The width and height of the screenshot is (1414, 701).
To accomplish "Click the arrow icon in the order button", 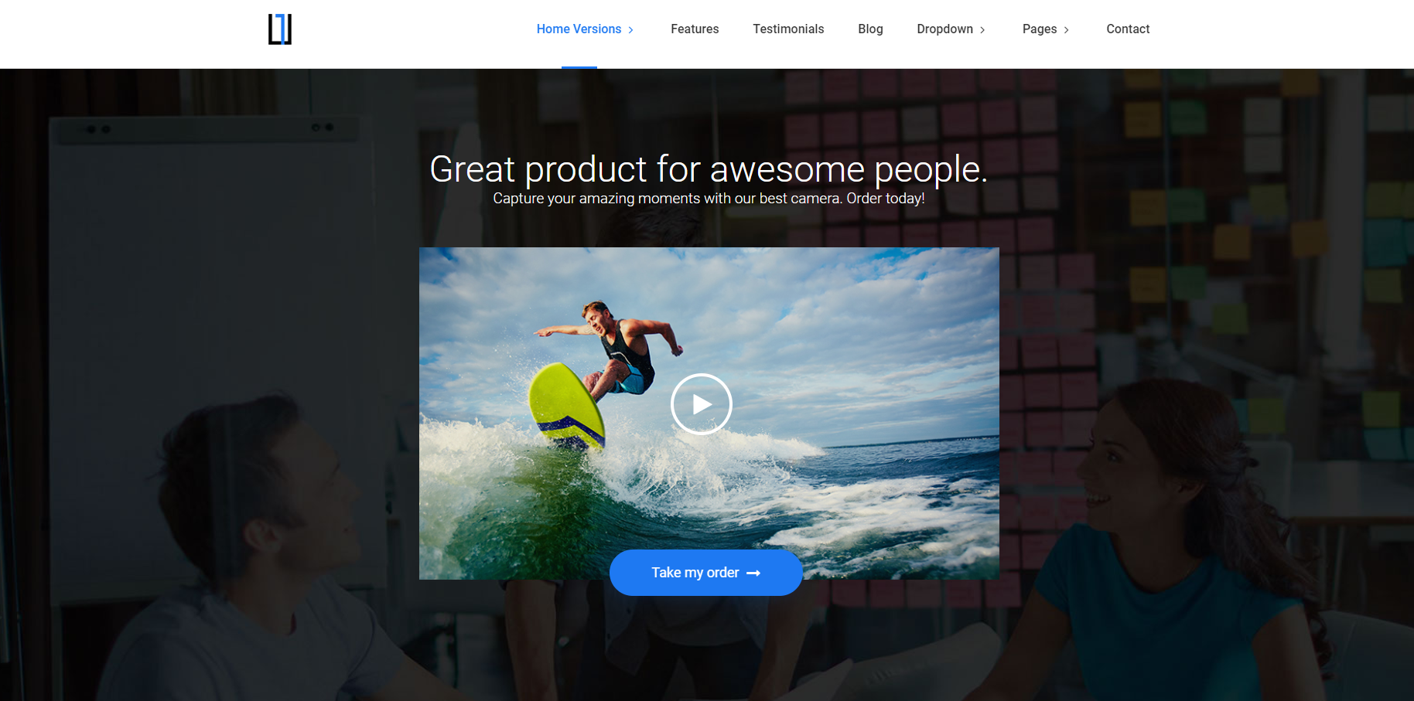I will [x=753, y=573].
